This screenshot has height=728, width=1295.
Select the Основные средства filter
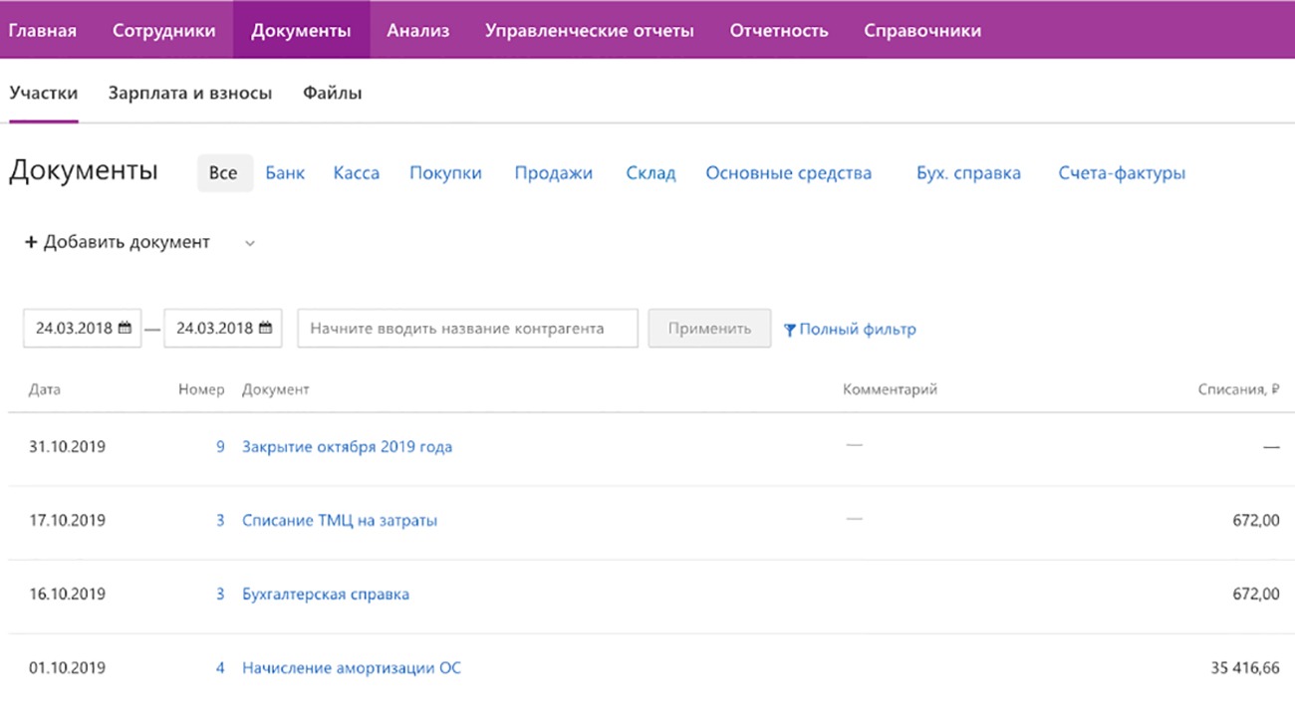(x=788, y=172)
